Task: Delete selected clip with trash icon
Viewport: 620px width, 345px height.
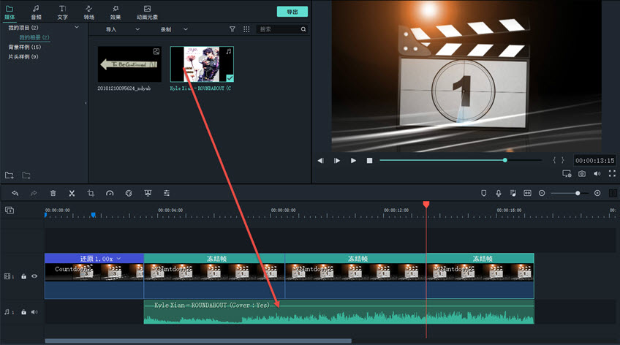Action: (x=53, y=193)
